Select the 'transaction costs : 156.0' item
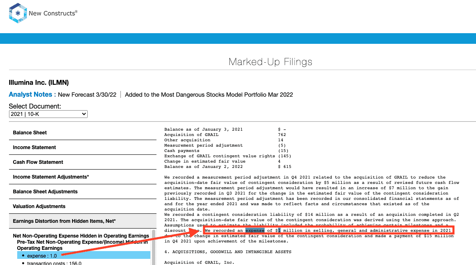This screenshot has height=265, width=476. pyautogui.click(x=54, y=263)
